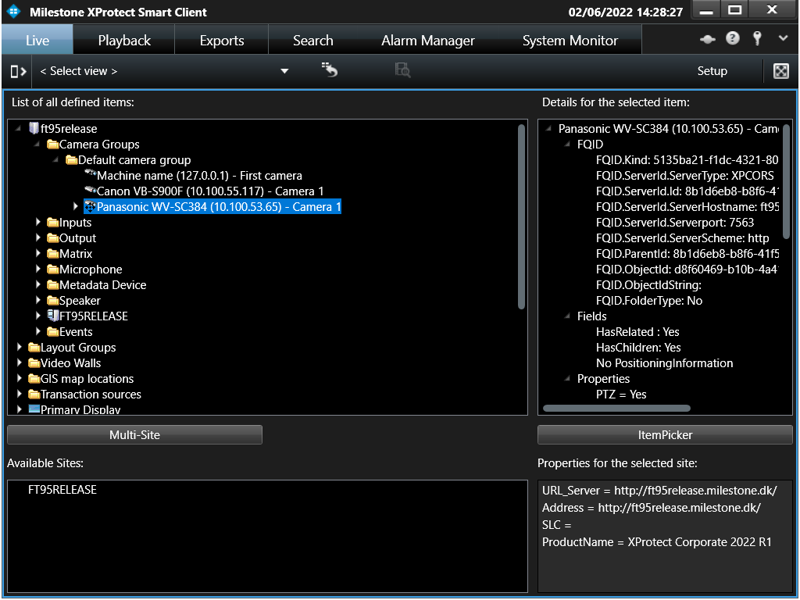Screen dimensions: 800x600
Task: Switch to the Live tab
Action: [37, 40]
